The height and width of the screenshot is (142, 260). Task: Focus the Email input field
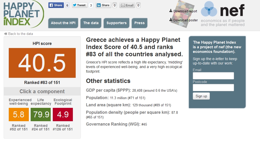(x=213, y=76)
